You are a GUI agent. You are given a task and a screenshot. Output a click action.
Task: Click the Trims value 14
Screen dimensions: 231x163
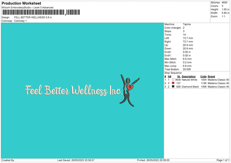pos(184,35)
